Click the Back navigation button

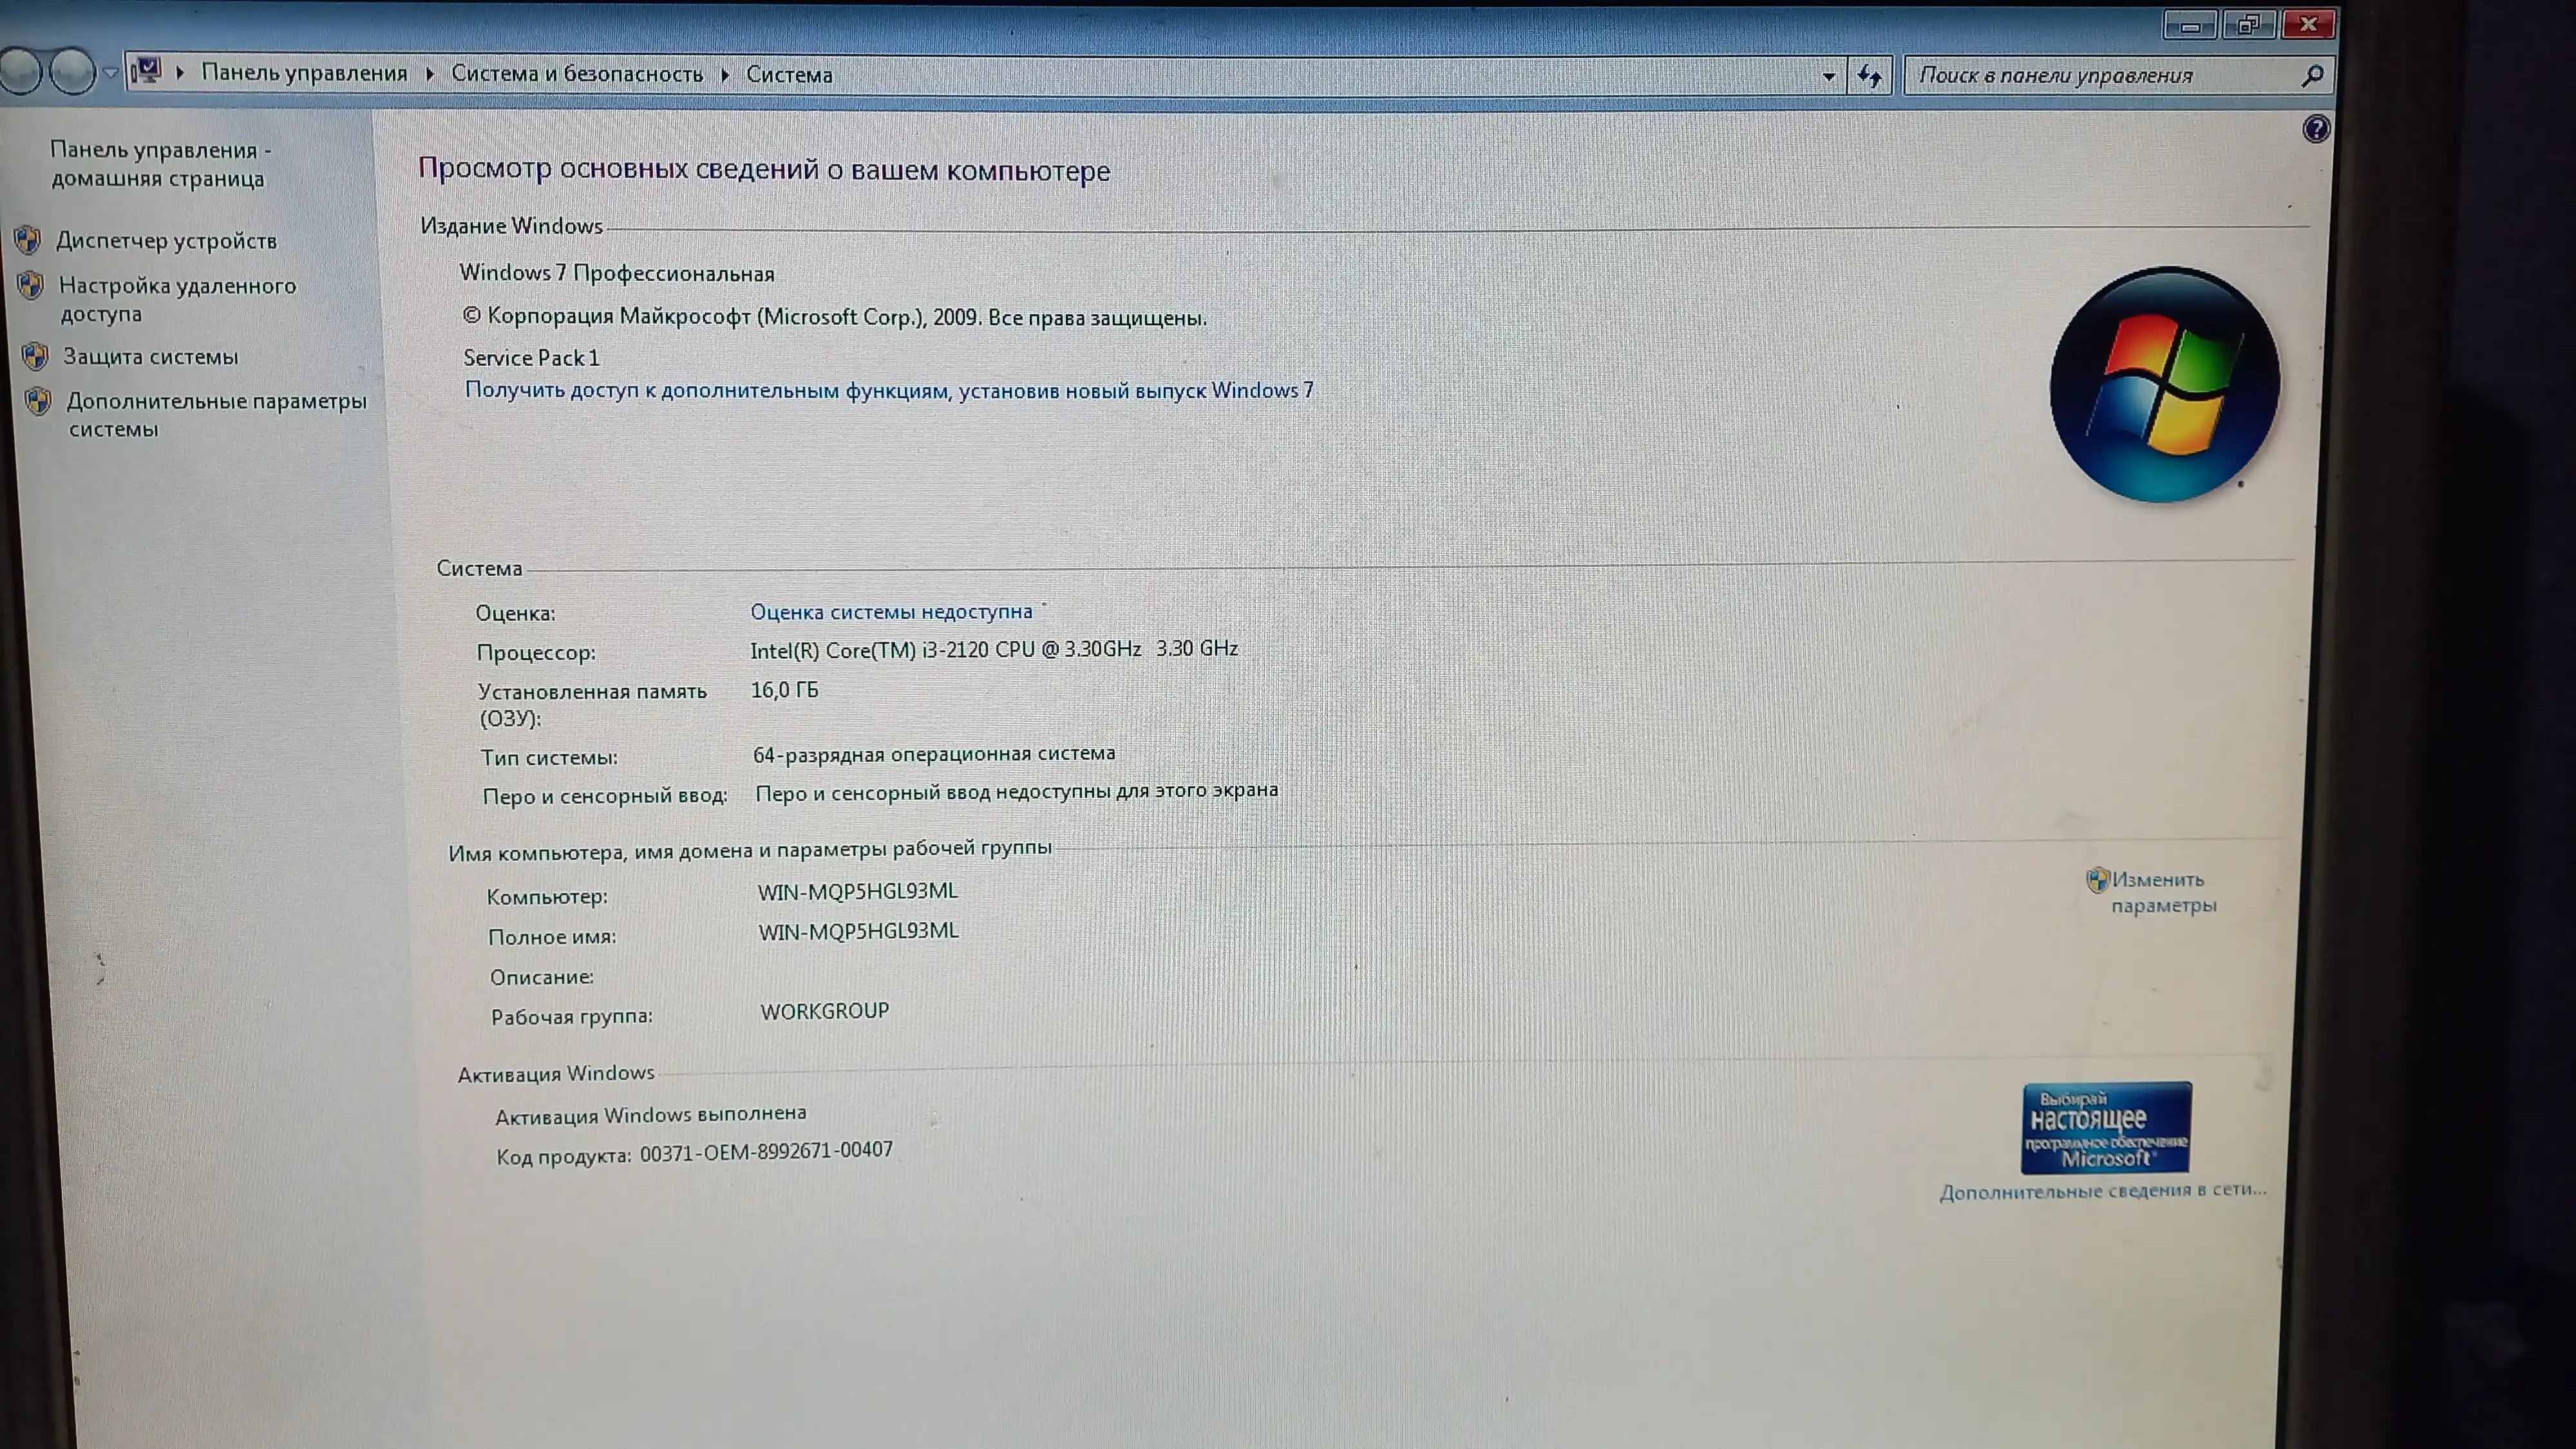pos(20,72)
